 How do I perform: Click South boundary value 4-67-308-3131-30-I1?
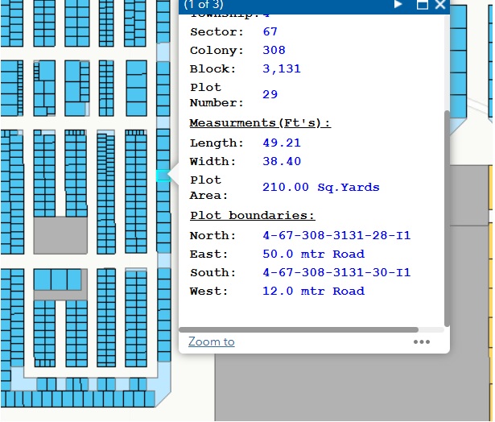point(336,272)
